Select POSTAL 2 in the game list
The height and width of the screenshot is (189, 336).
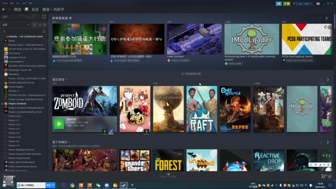(x=14, y=91)
